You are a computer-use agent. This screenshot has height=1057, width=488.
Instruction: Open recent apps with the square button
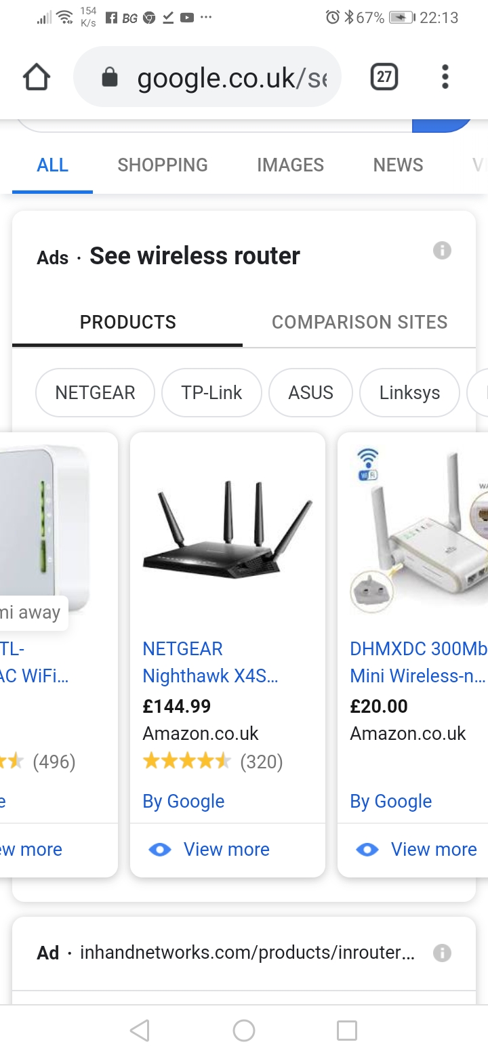click(347, 1031)
